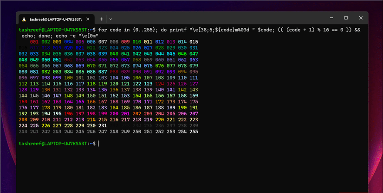
Task: Click the yellow color code 226
Action: (x=45, y=125)
